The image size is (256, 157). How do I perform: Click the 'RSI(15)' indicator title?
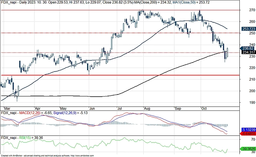pos(25,138)
